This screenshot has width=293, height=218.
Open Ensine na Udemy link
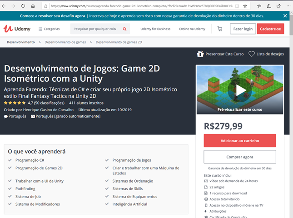click(192, 29)
